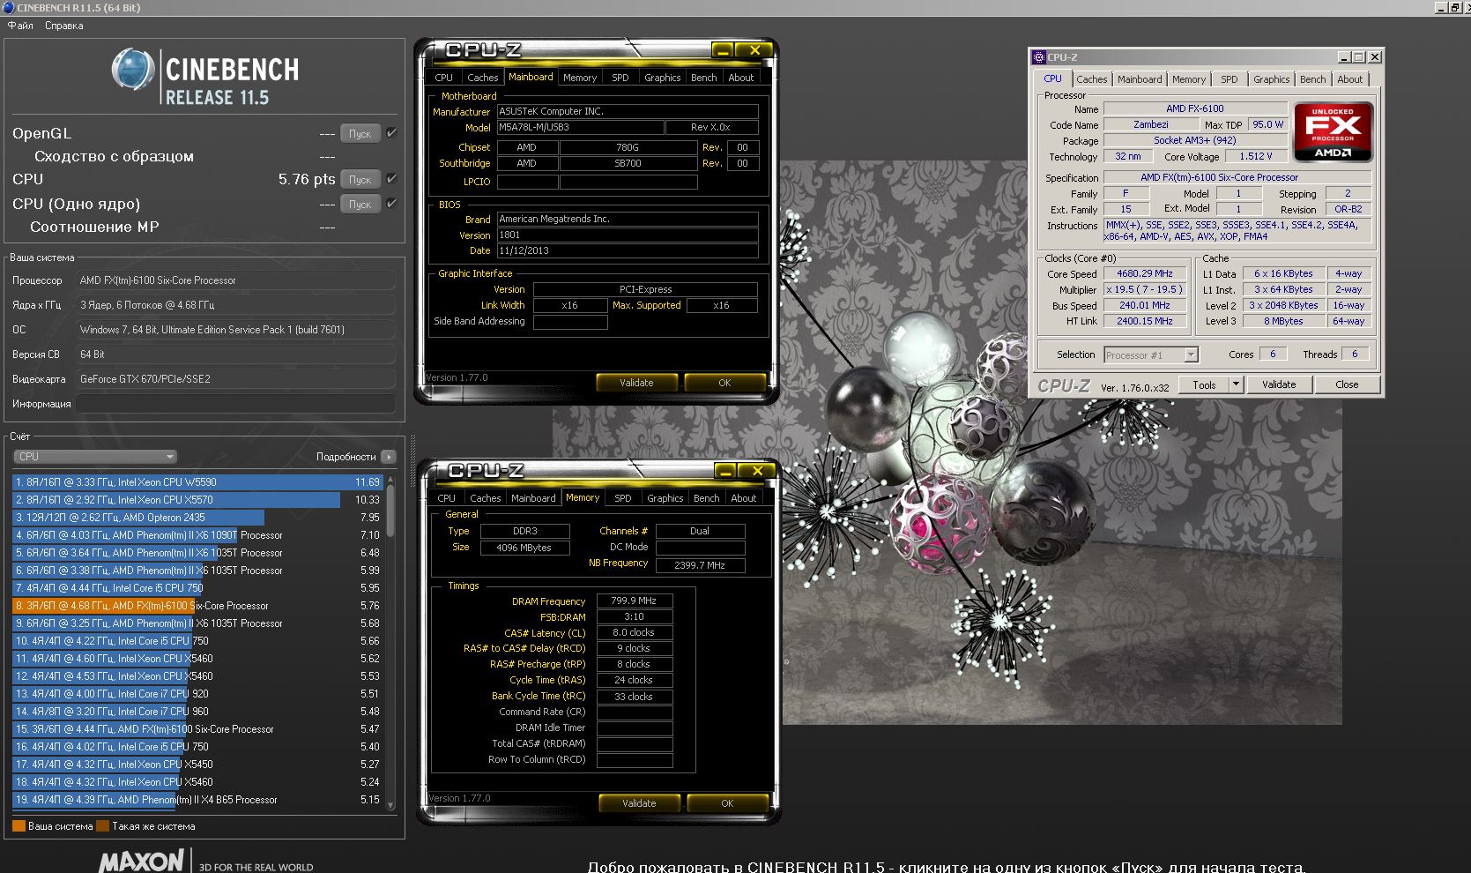The height and width of the screenshot is (873, 1471).
Task: Open the Файл menu
Action: 20,26
